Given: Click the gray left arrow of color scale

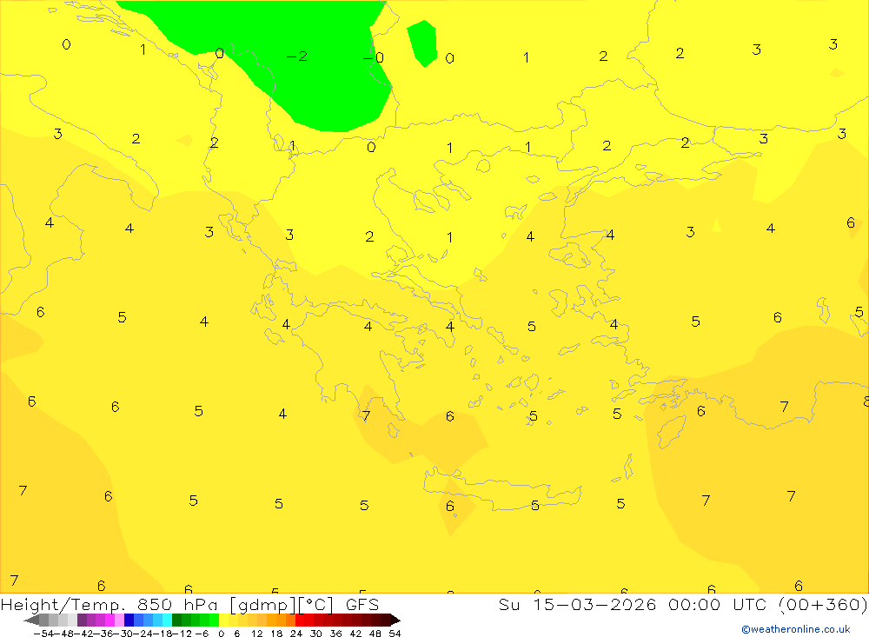Looking at the screenshot, I should pyautogui.click(x=31, y=620).
